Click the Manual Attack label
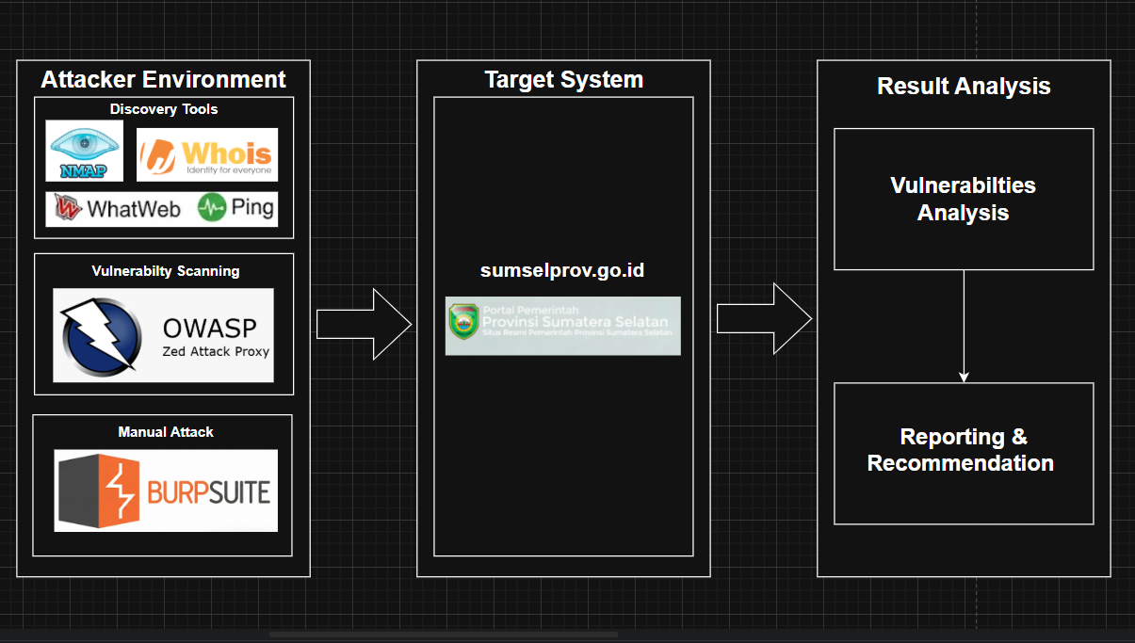Viewport: 1135px width, 643px height. click(x=166, y=432)
